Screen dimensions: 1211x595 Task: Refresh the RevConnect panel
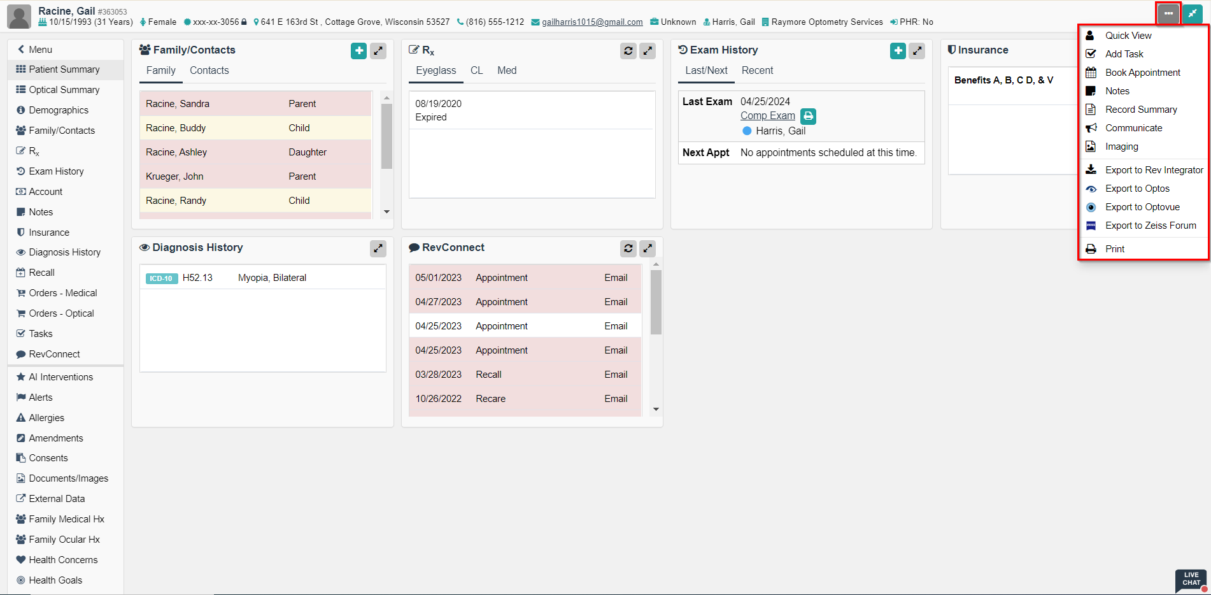pos(628,248)
